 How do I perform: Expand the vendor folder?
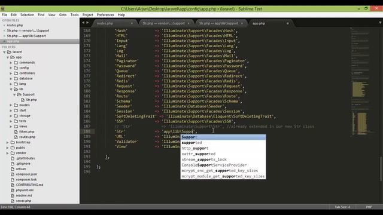coord(8,153)
